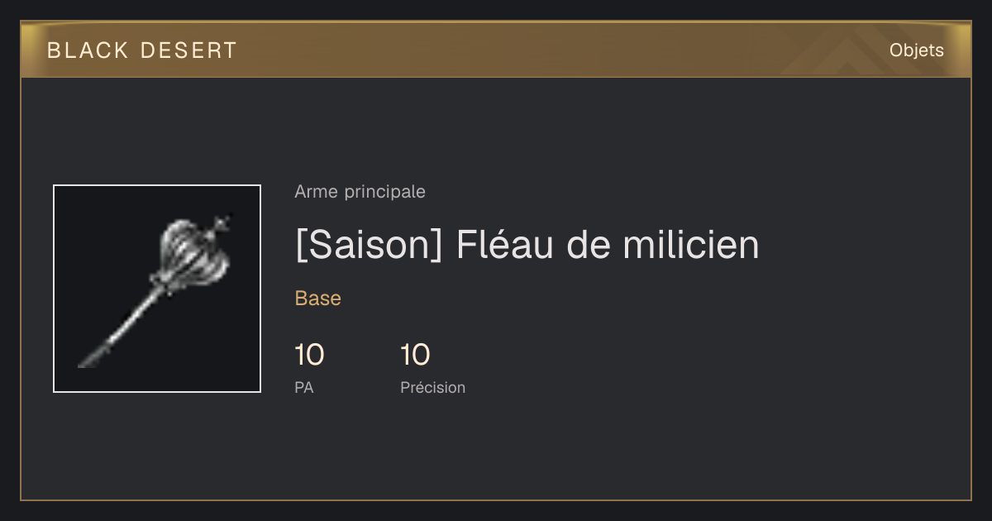Click the gold header banner bar
Screen dimensions: 992x521
496,50
